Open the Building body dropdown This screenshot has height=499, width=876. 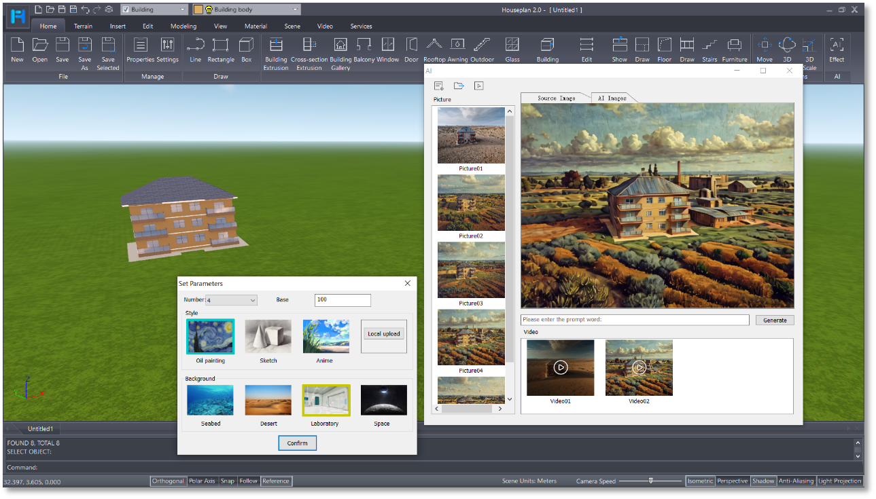(x=295, y=10)
